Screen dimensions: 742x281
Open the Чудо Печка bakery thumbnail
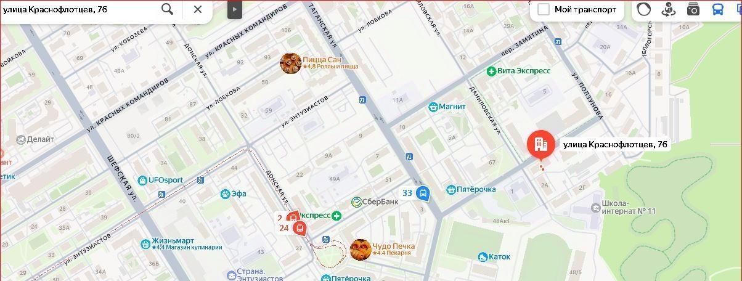(360, 250)
